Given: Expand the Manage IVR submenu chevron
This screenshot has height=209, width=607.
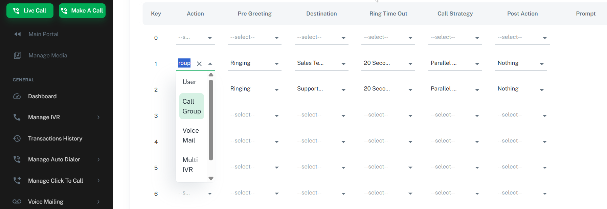Looking at the screenshot, I should [98, 117].
